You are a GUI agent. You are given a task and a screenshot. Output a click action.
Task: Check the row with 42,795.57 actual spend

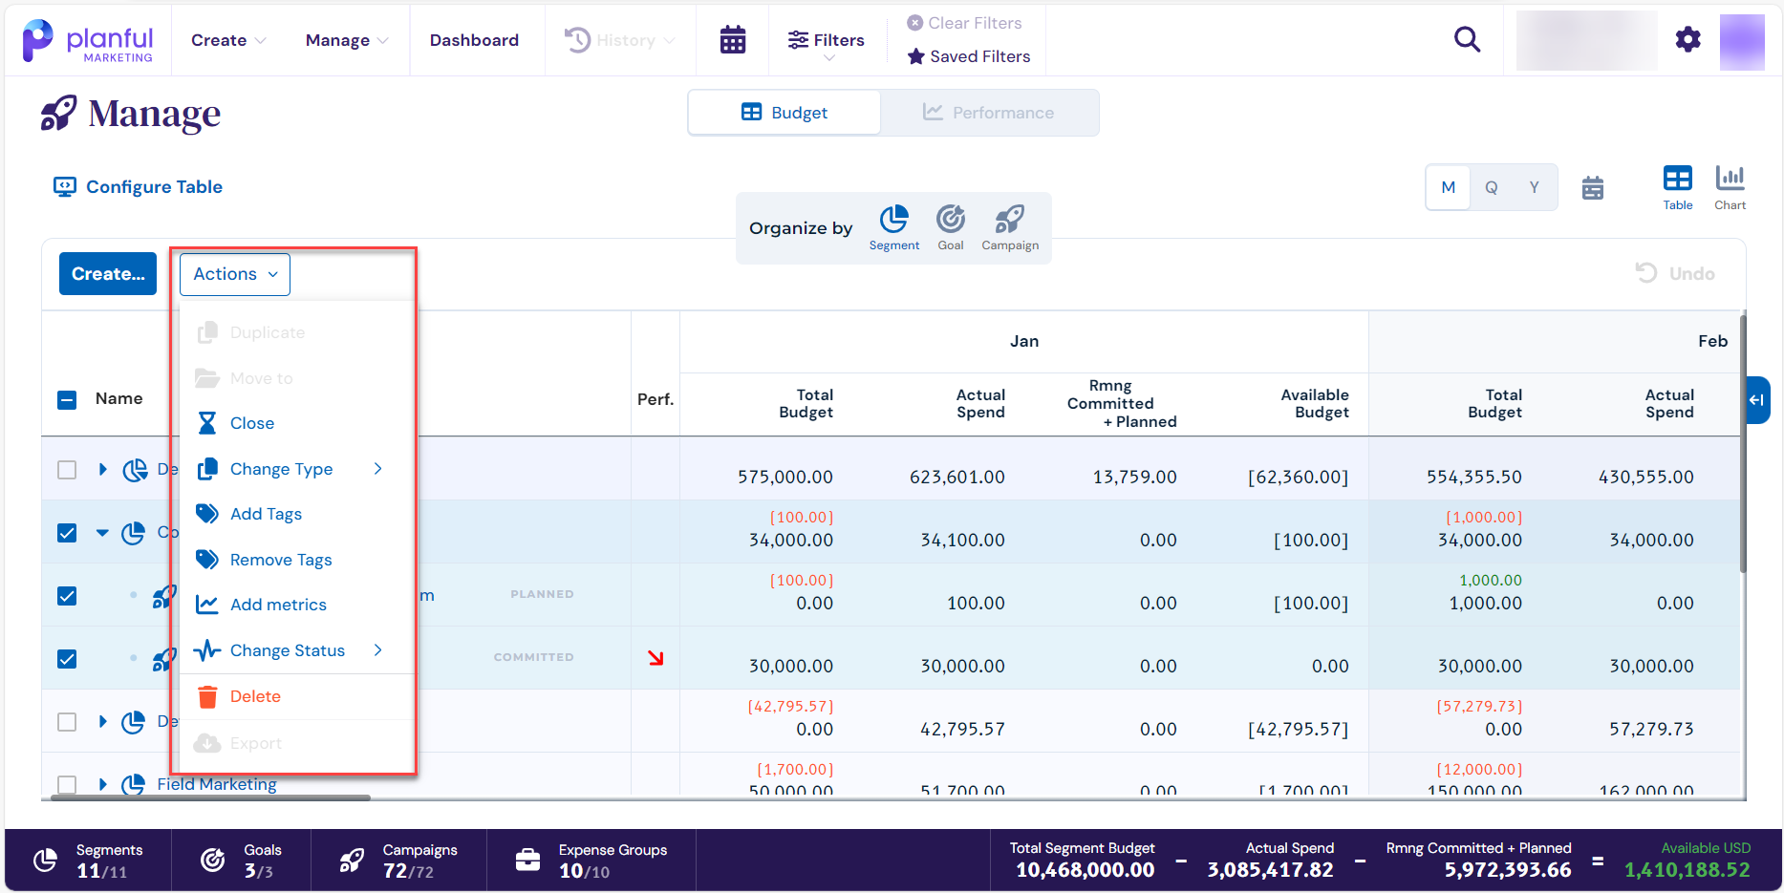67,722
